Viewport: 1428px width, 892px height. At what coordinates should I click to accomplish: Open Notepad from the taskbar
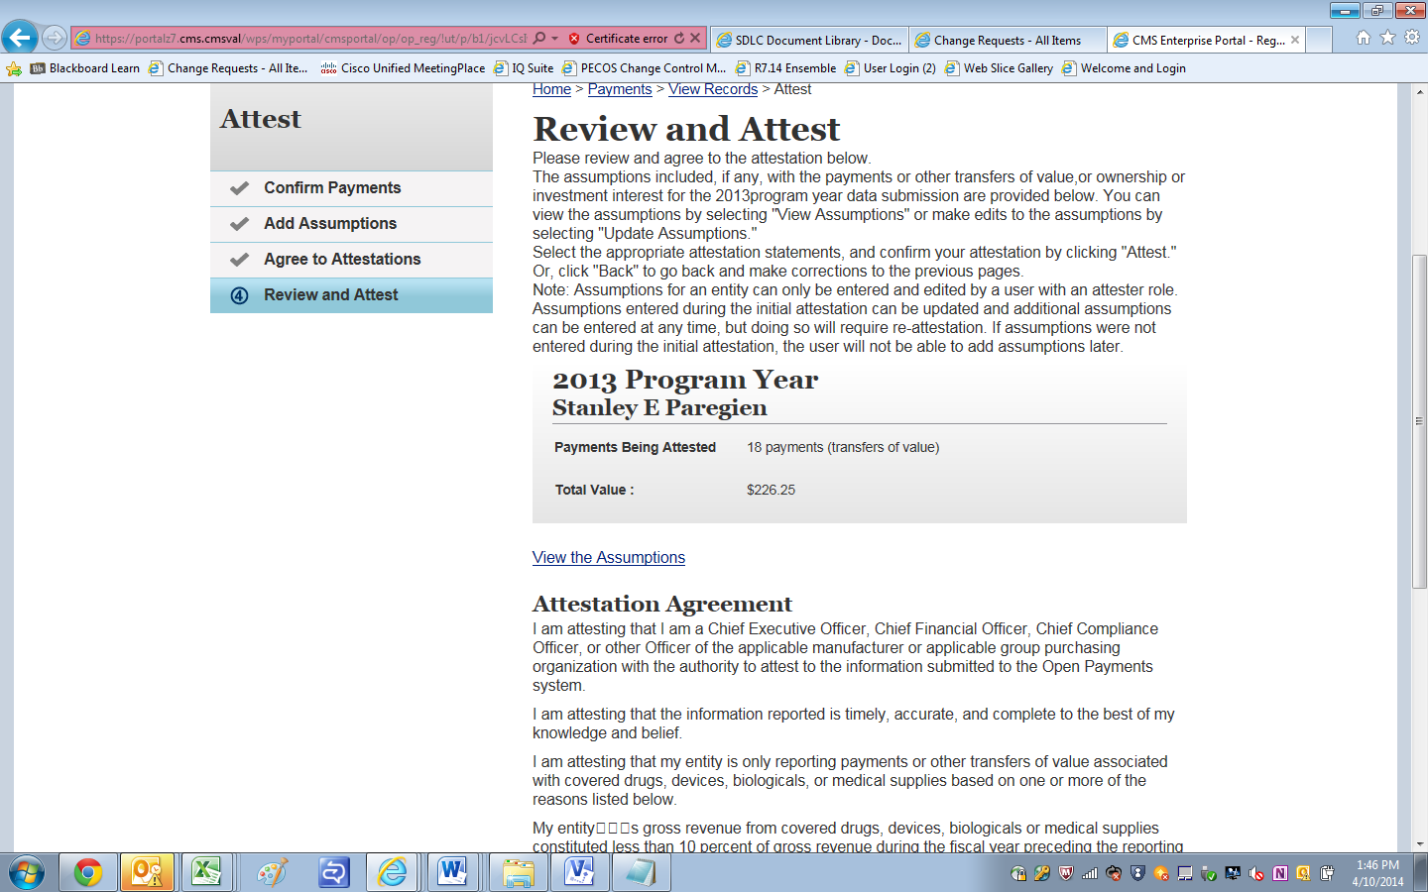(x=641, y=872)
